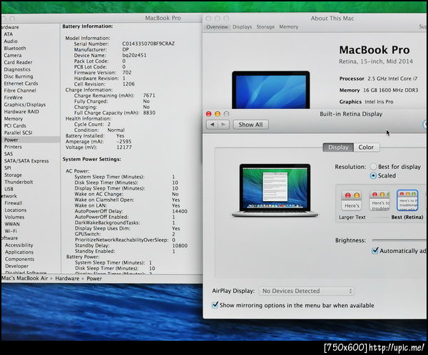
Task: Select Parallel SCSI in the sidebar
Action: pyautogui.click(x=18, y=133)
